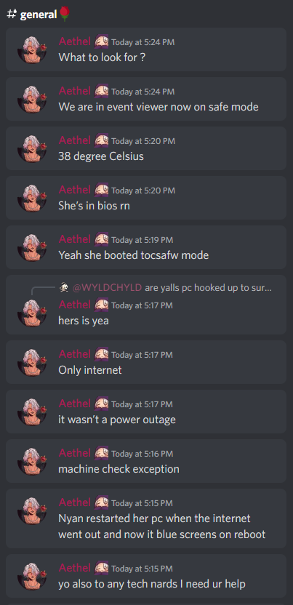
Task: Click role icon on 'it wasn't a power outage' message
Action: 101,403
